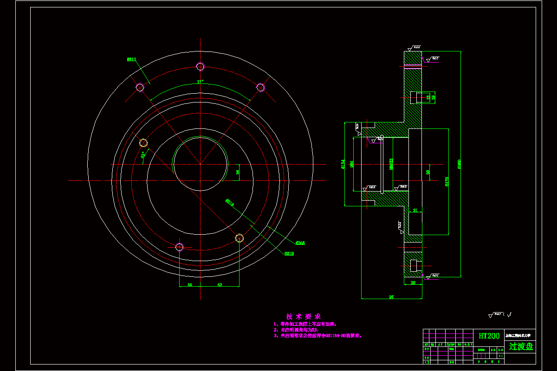
Task: Click the 63 horizontal dimension
Action: (220, 285)
